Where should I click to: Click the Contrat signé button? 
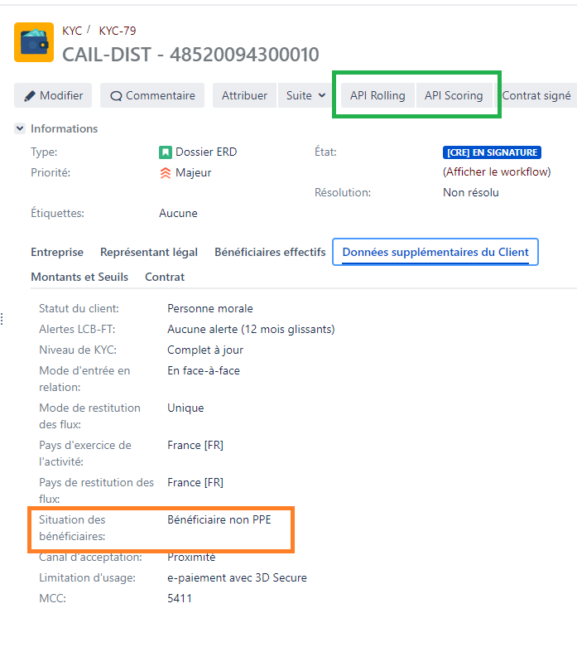point(536,95)
